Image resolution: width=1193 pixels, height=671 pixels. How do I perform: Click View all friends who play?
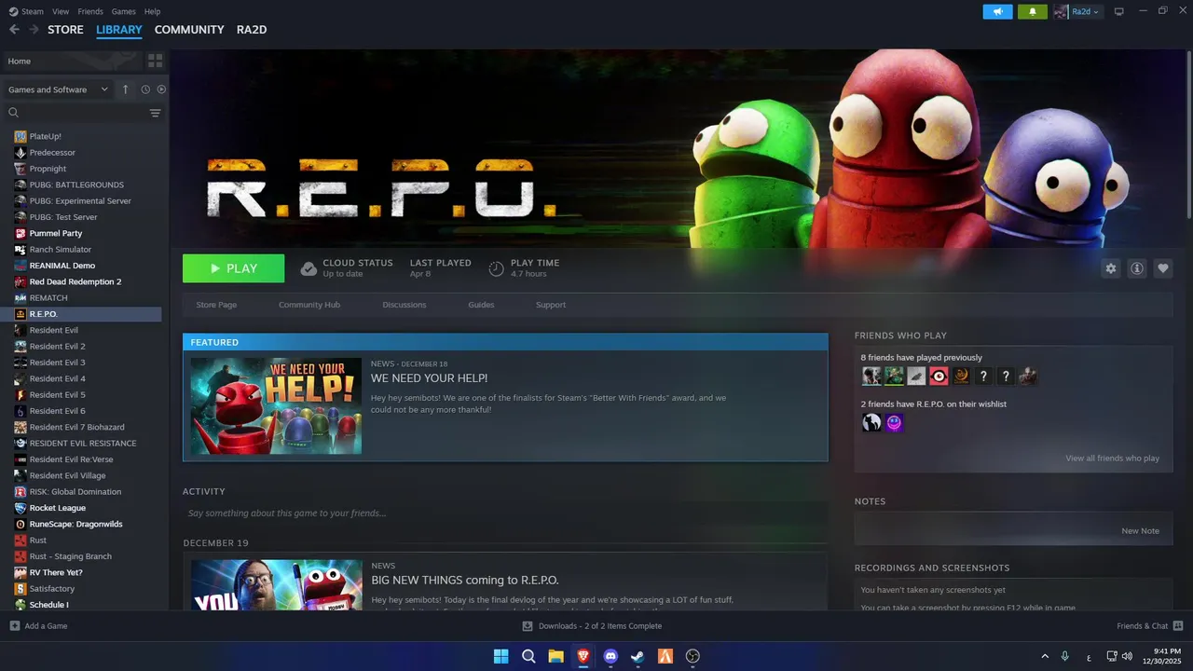pos(1113,459)
